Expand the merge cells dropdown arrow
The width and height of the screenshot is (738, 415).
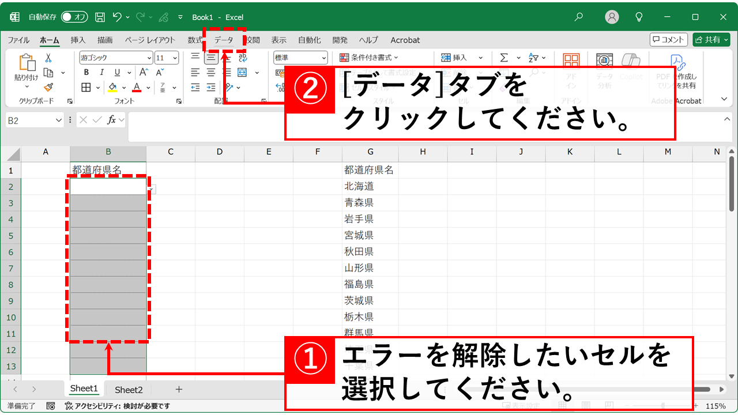tap(257, 73)
